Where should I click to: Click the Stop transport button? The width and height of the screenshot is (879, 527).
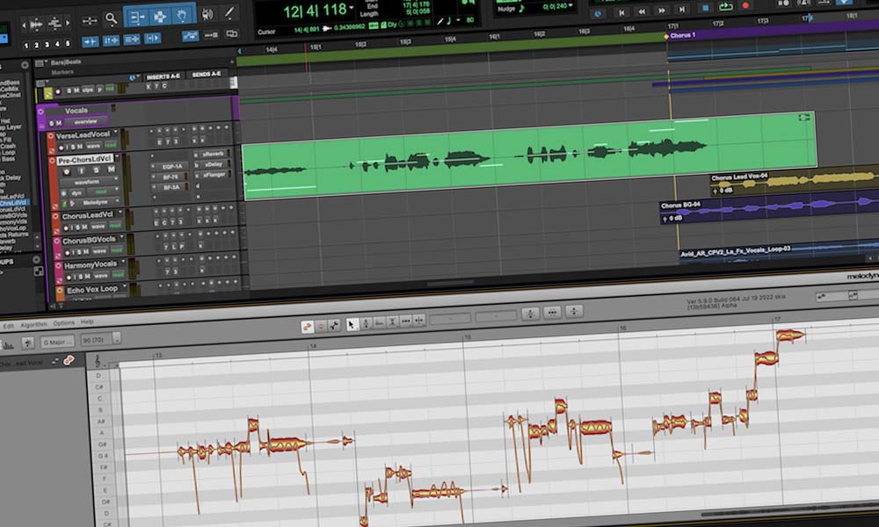point(705,8)
